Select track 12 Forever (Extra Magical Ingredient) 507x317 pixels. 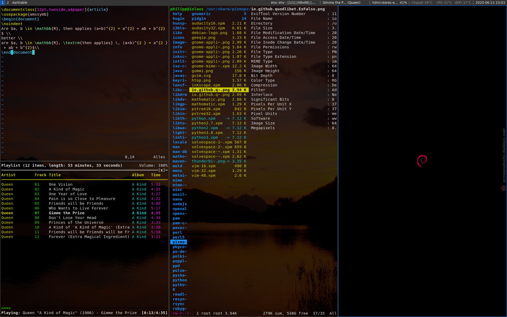pos(84,237)
